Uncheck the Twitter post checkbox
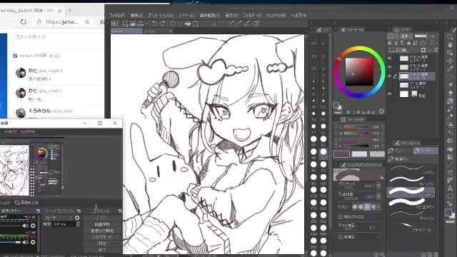The height and width of the screenshot is (257, 457). [15, 56]
